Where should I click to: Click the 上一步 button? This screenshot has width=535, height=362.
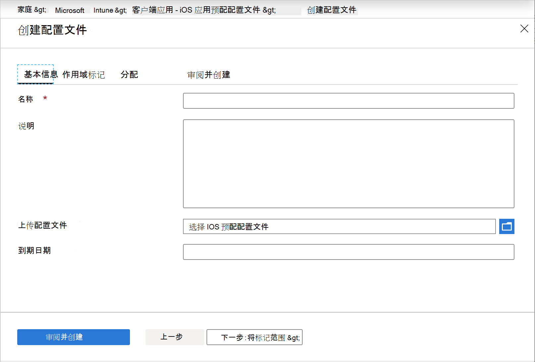(175, 337)
